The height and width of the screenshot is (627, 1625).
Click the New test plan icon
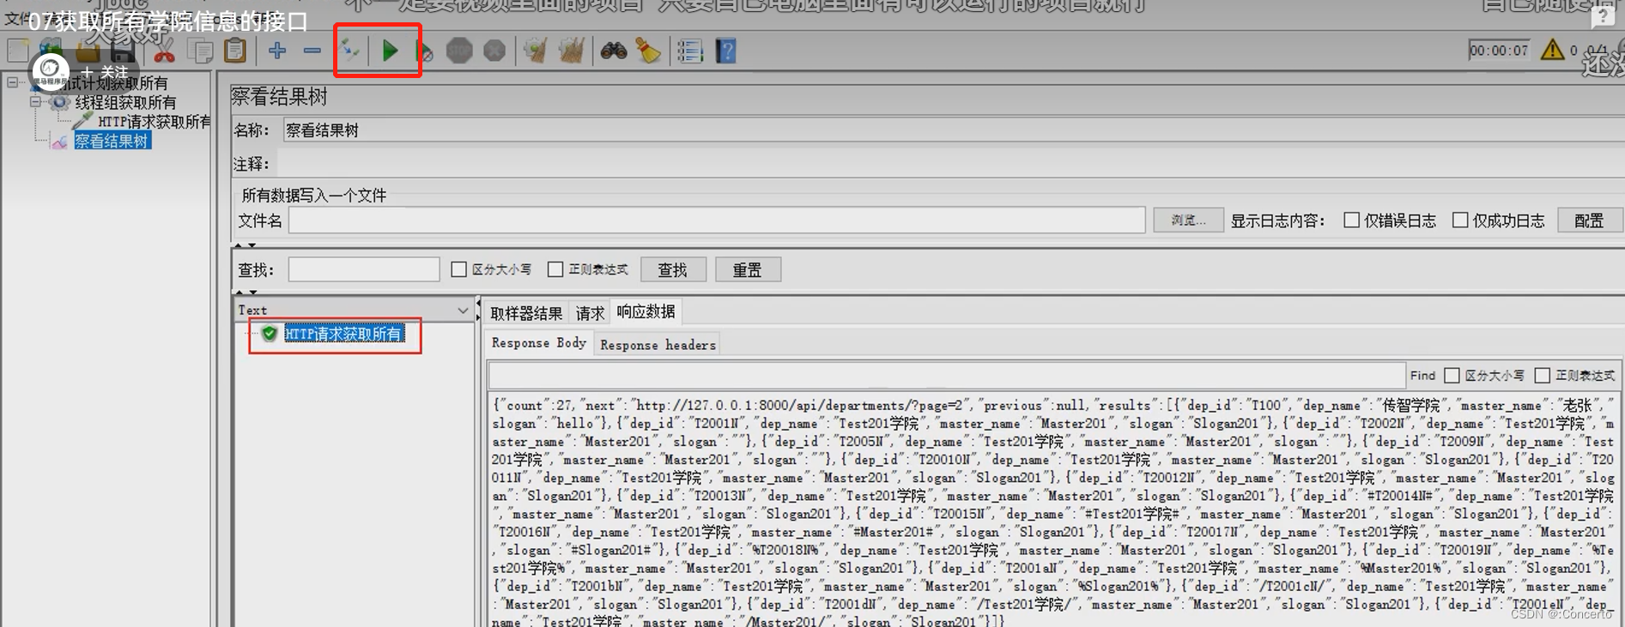coord(18,50)
